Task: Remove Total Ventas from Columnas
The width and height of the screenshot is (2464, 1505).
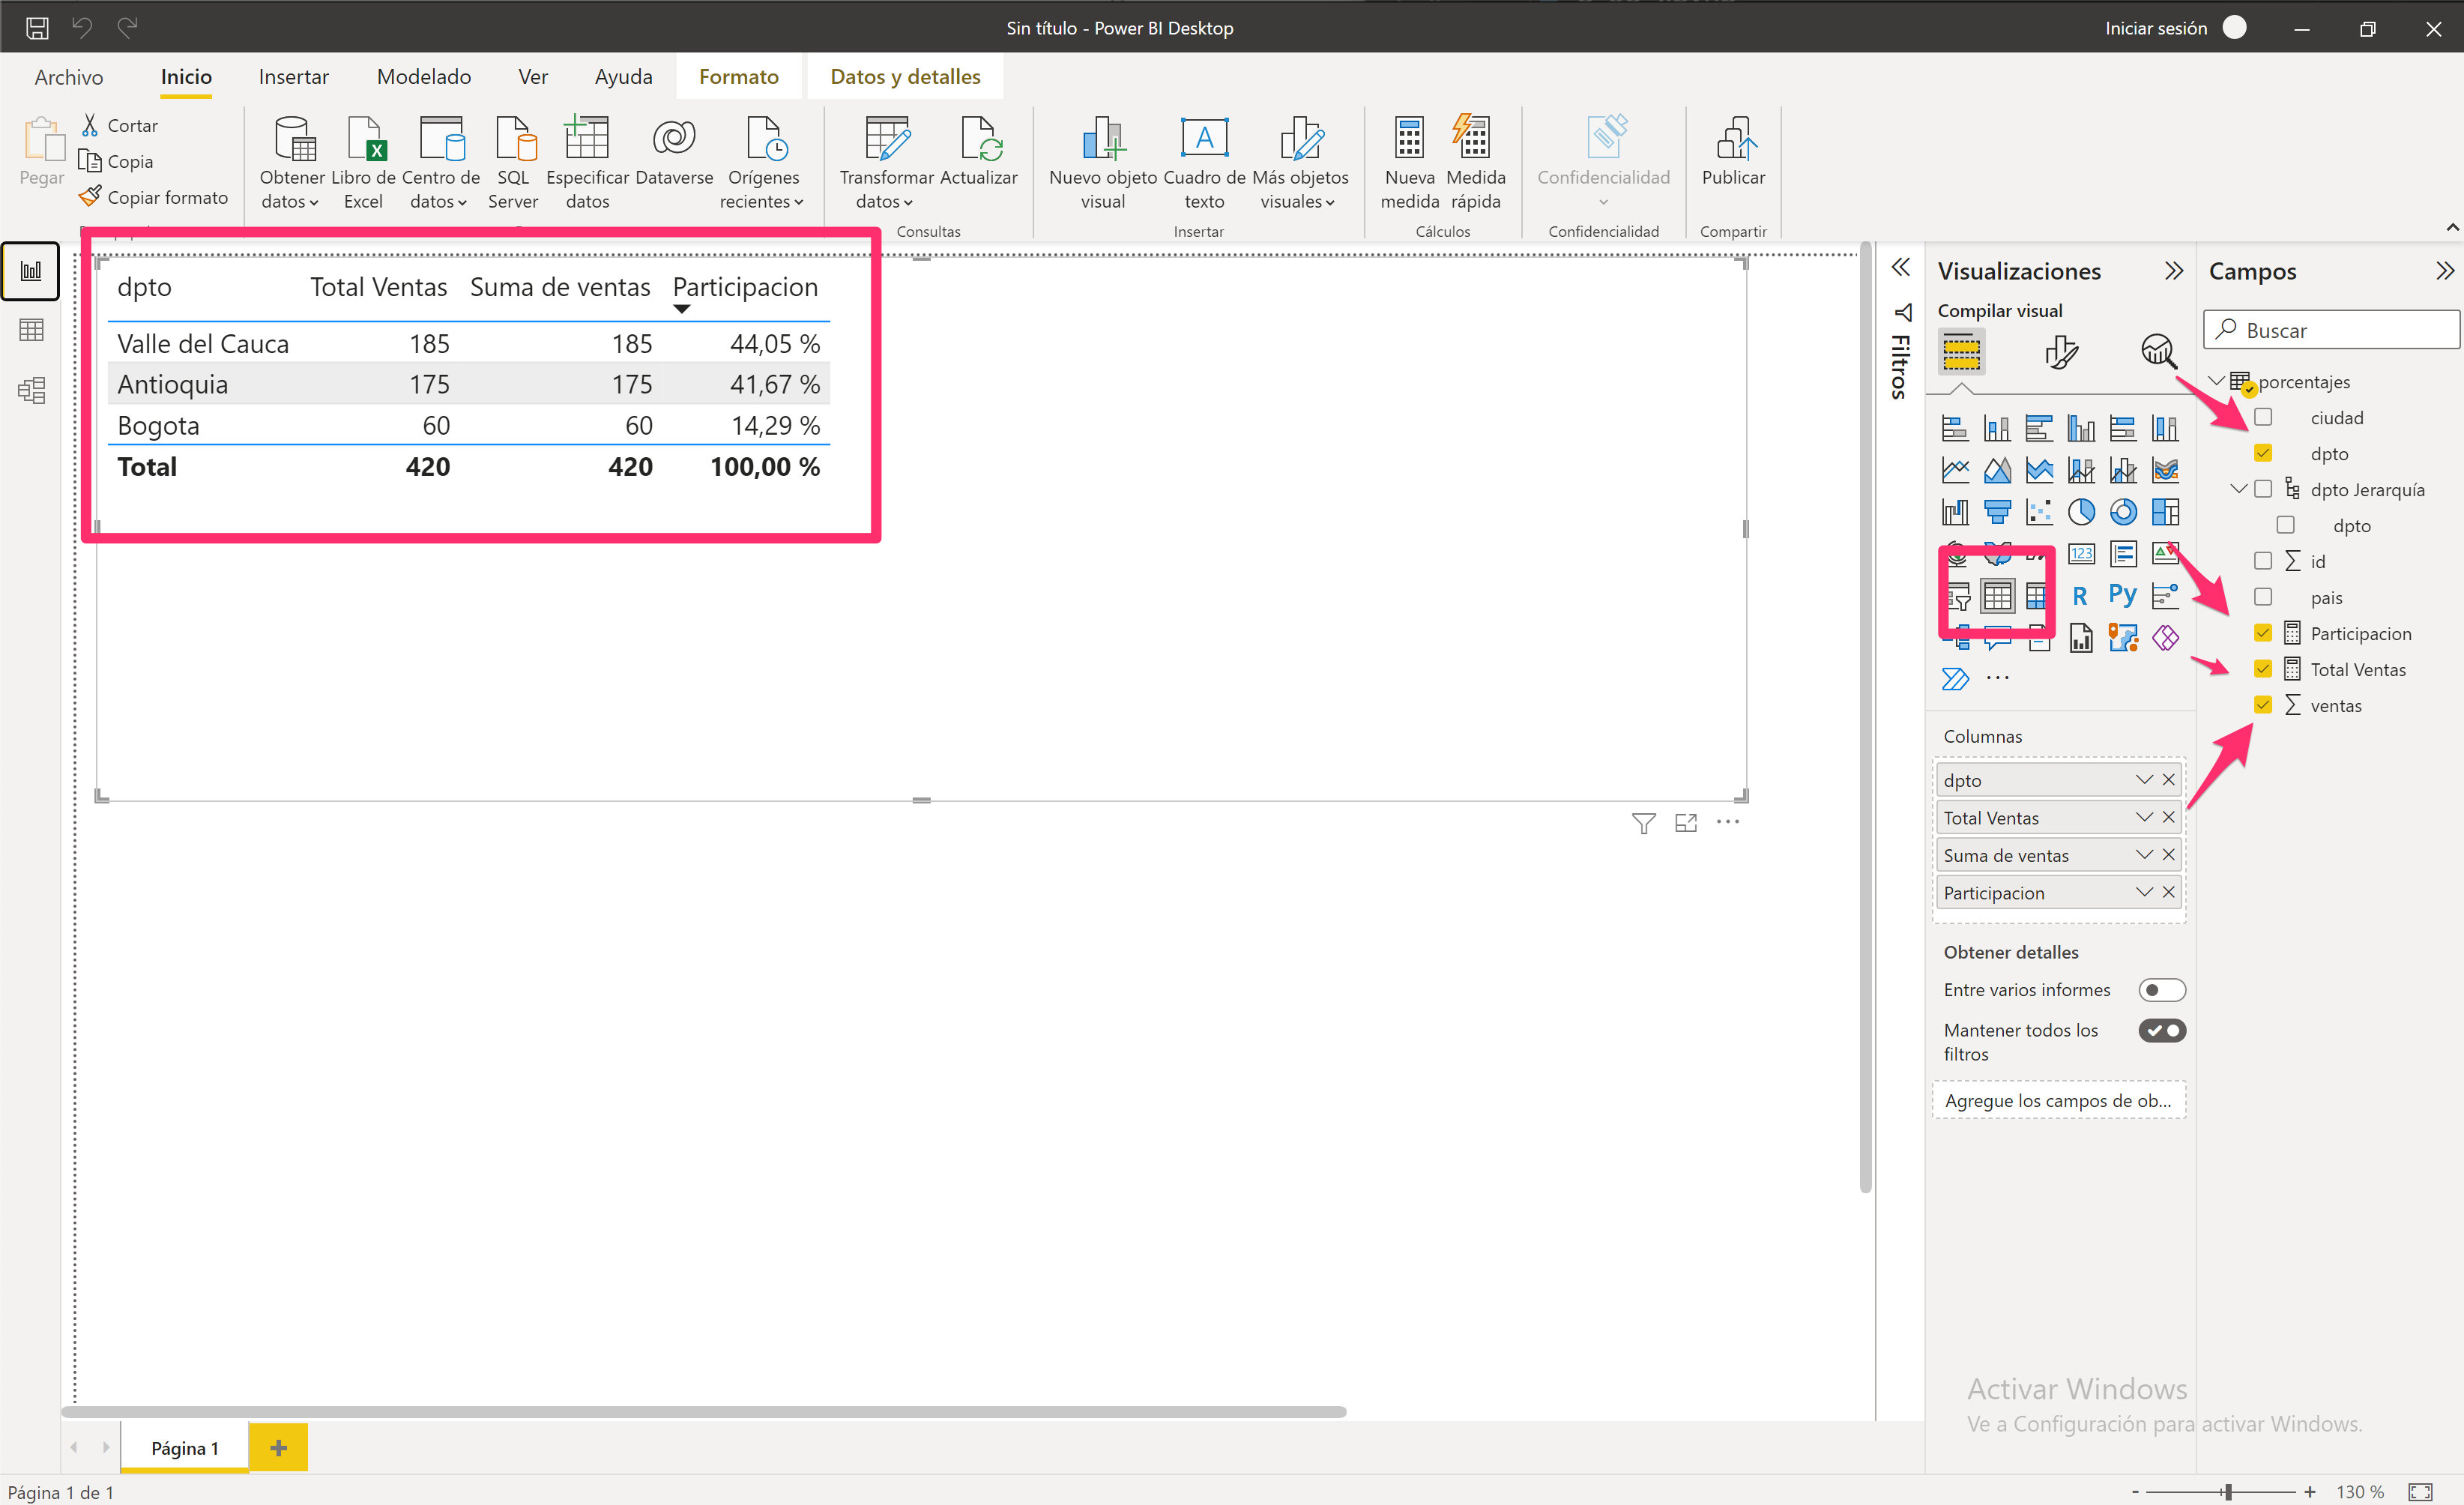Action: [2168, 817]
